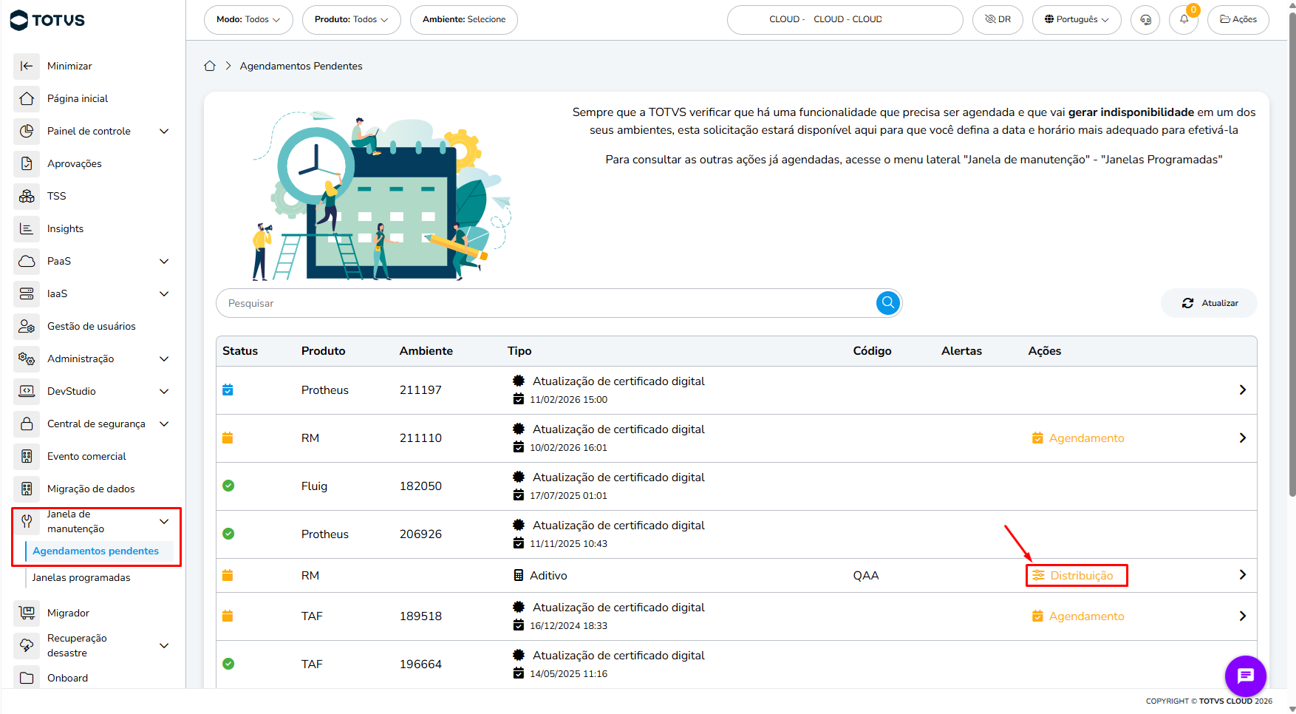The width and height of the screenshot is (1296, 714).
Task: Open row arrow for RM Aditivo
Action: (x=1243, y=574)
